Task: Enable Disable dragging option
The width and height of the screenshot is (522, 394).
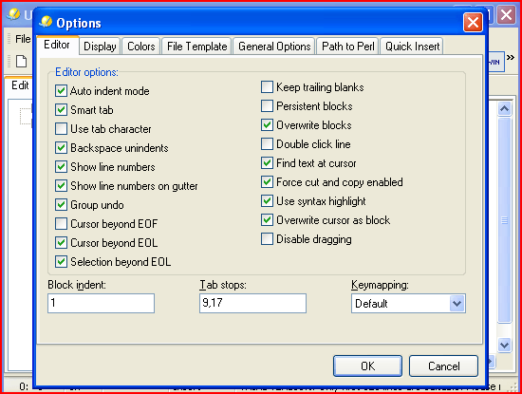Action: tap(267, 239)
